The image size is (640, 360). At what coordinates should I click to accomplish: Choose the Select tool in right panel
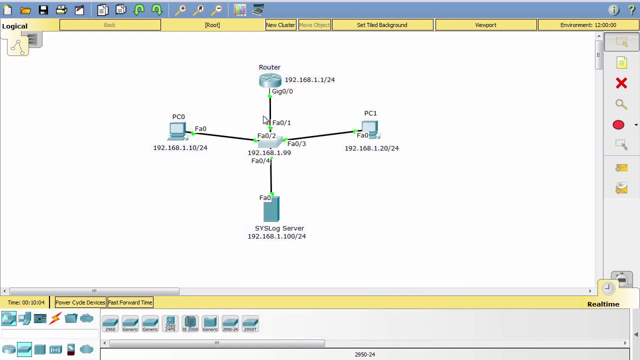pos(621,42)
